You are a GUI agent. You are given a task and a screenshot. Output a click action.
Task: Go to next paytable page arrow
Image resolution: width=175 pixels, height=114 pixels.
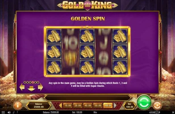[x=40, y=87]
